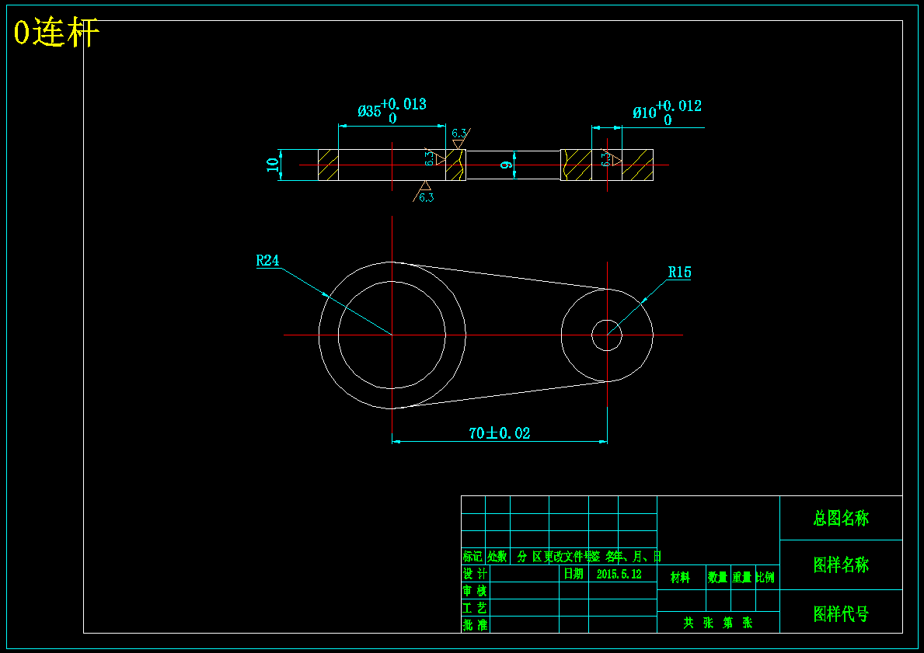The height and width of the screenshot is (653, 924).
Task: Click the yellow '0连杆' drawing title
Action: coord(57,33)
